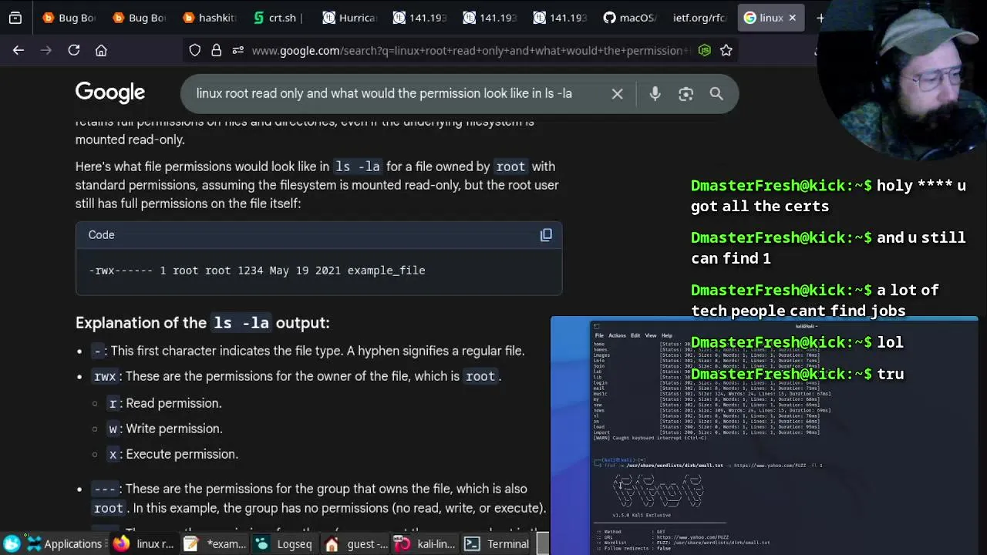Viewport: 987px width, 555px height.
Task: Open site permissions icon in address bar
Action: tap(237, 50)
